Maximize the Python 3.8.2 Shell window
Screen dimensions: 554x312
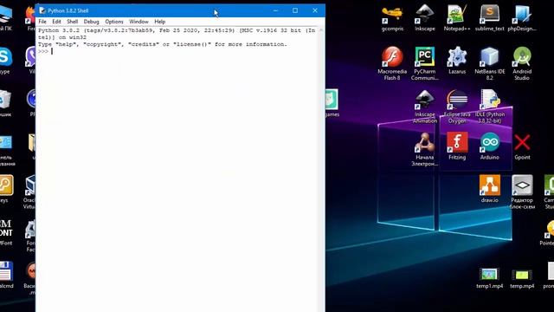295,10
